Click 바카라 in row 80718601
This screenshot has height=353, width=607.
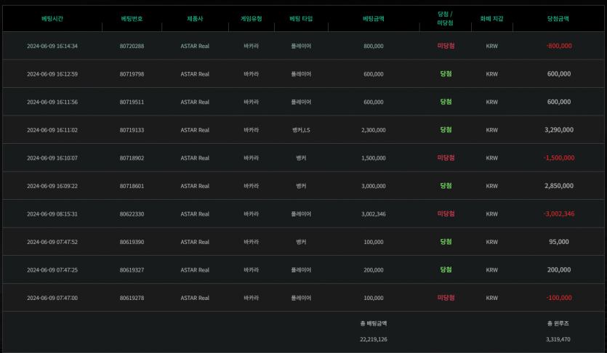[252, 186]
